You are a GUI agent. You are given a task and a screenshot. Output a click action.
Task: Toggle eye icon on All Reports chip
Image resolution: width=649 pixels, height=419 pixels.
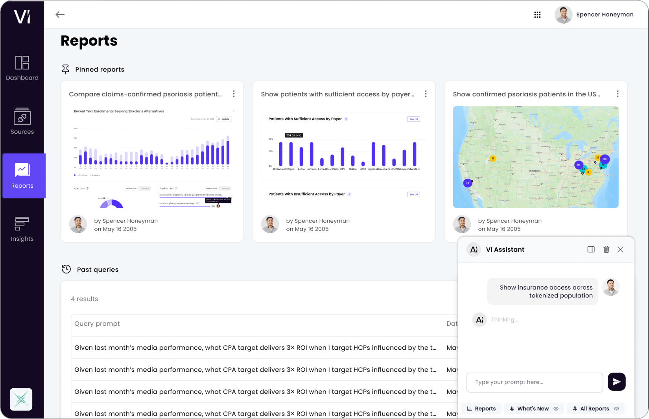[616, 409]
